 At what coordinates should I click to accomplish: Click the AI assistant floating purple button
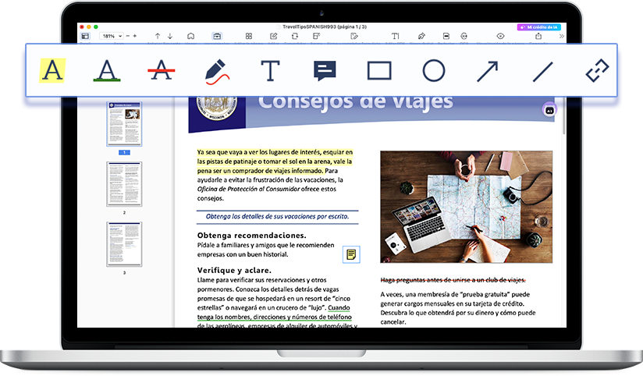pos(549,110)
